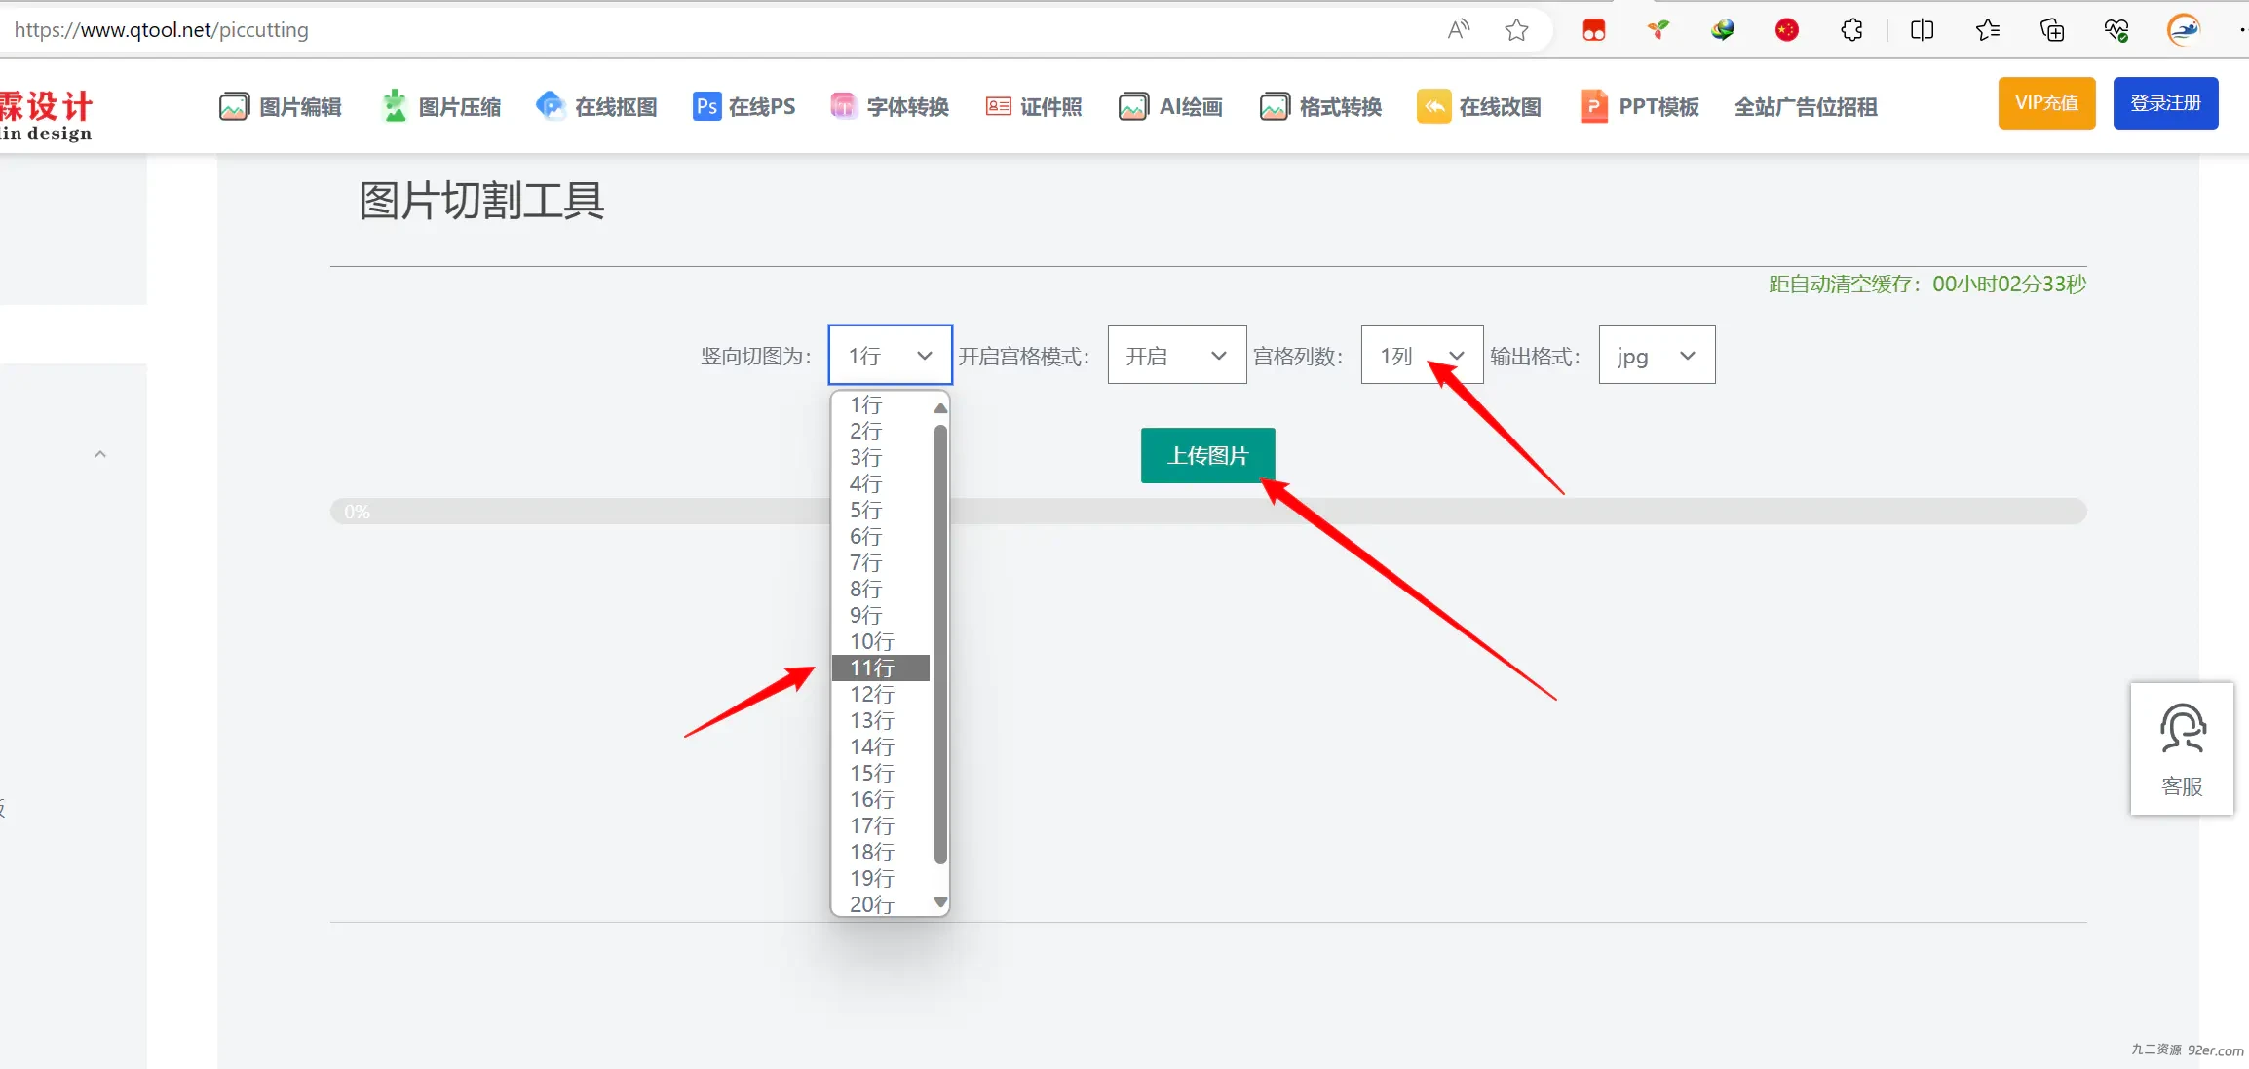
Task: Open browser essentials heart icon
Action: (x=2116, y=30)
